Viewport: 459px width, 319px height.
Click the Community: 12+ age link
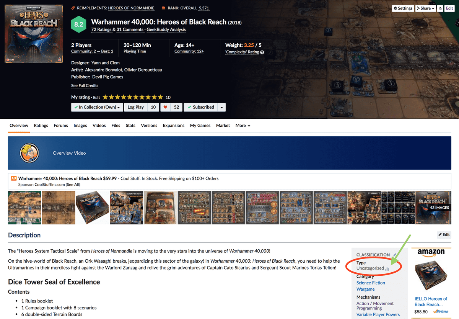coord(189,51)
